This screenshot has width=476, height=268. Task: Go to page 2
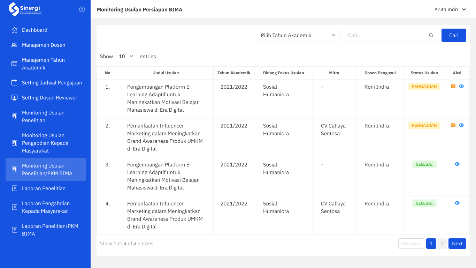(x=442, y=244)
